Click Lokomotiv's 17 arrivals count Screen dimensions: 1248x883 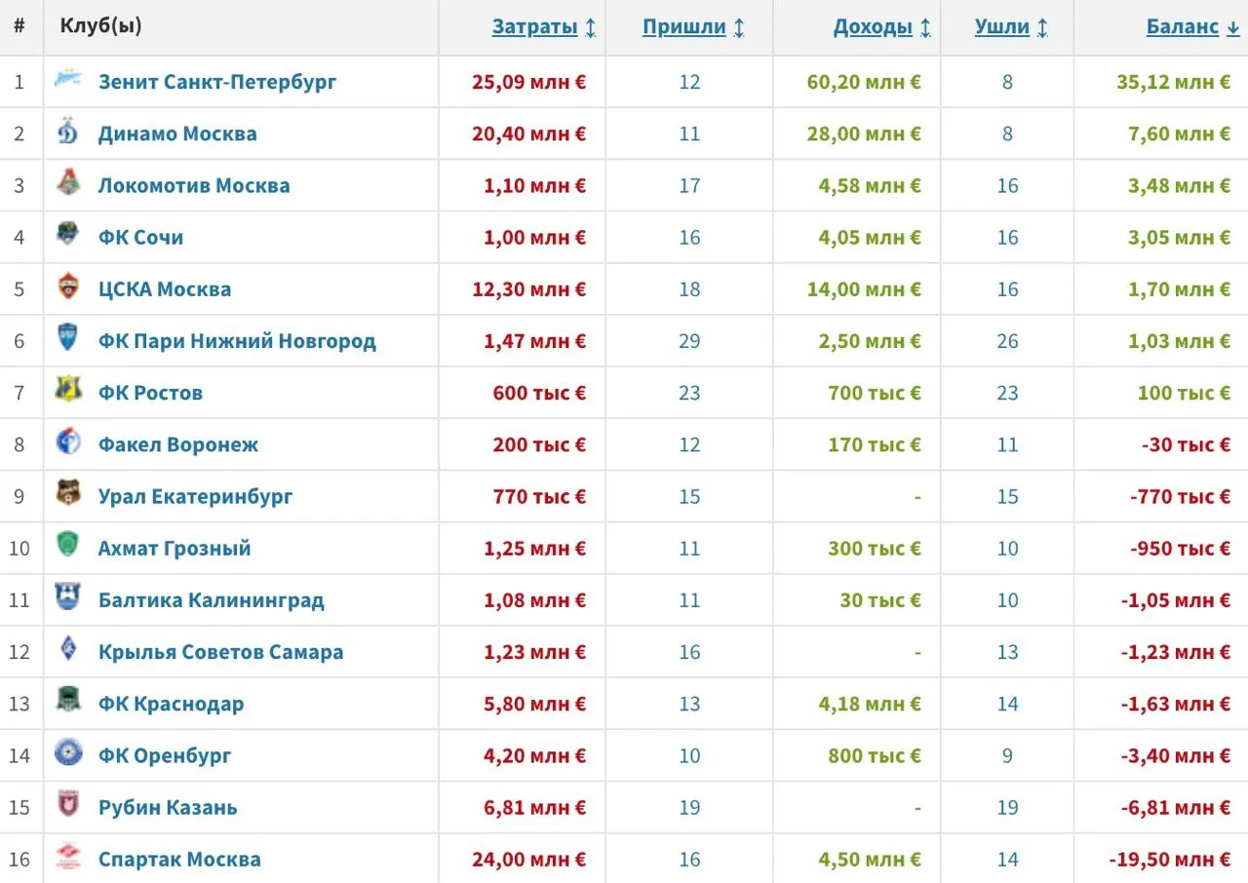pos(689,185)
